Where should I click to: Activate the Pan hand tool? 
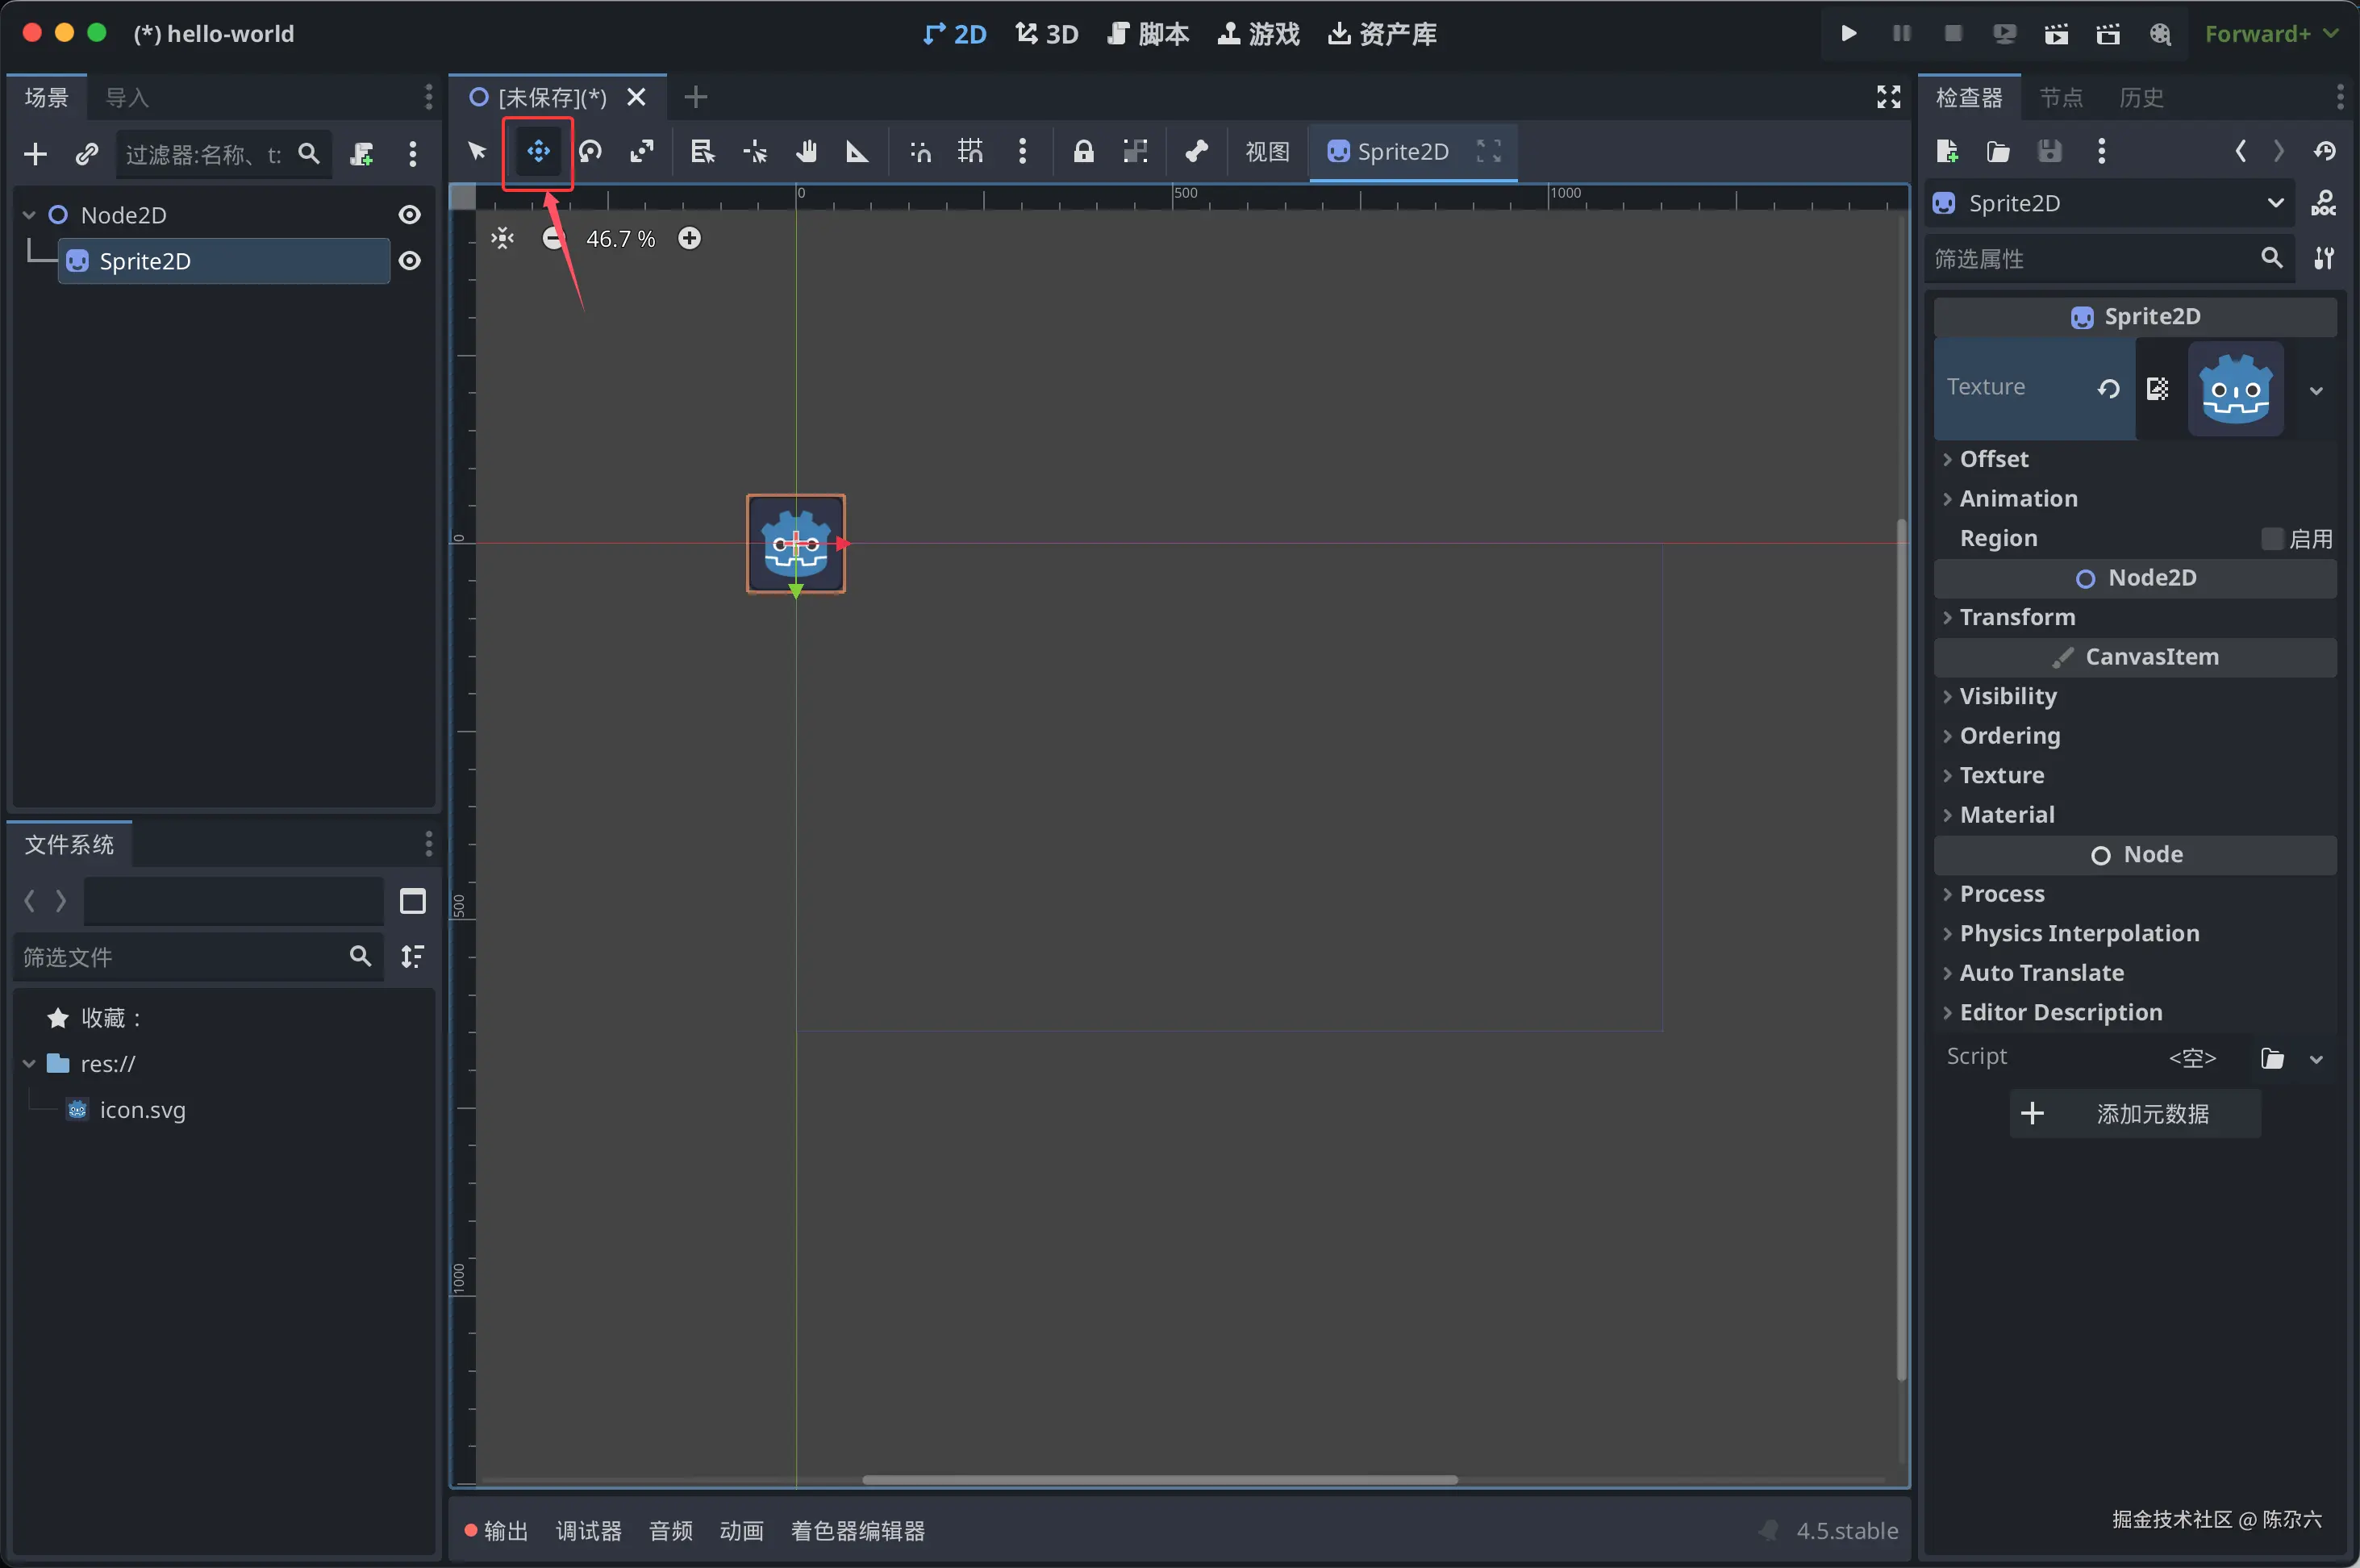(x=806, y=152)
